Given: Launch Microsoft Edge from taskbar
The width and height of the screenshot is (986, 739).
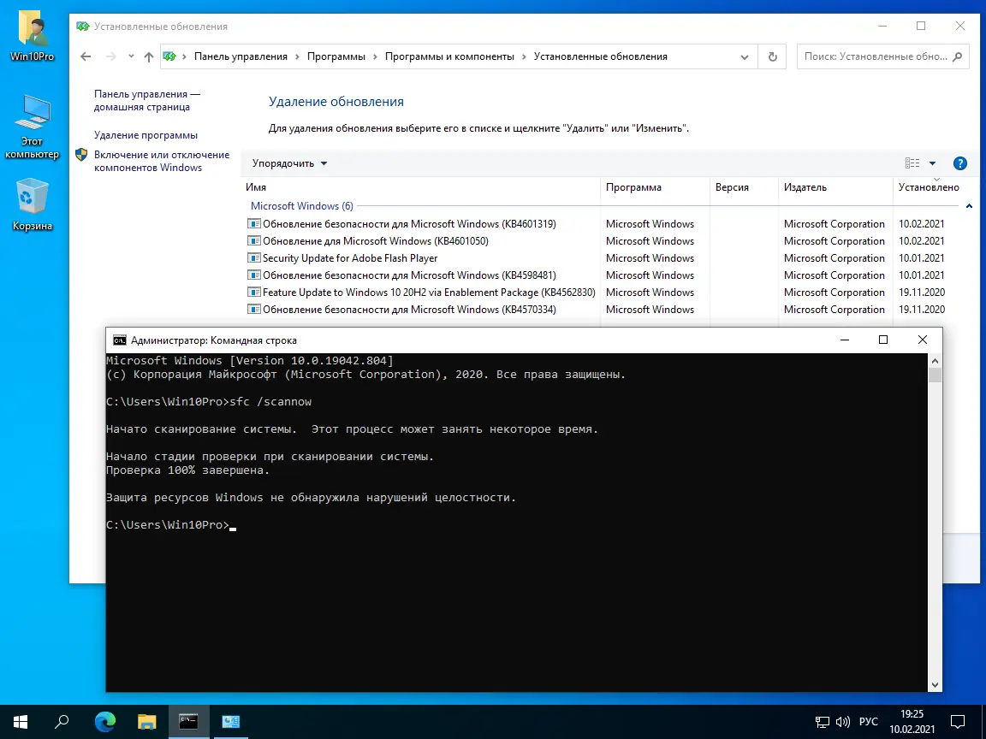Looking at the screenshot, I should pos(104,721).
